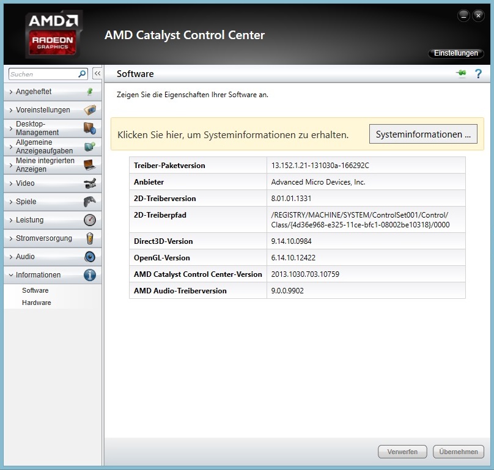
Task: Open the Stromversorgung category
Action: [53, 238]
